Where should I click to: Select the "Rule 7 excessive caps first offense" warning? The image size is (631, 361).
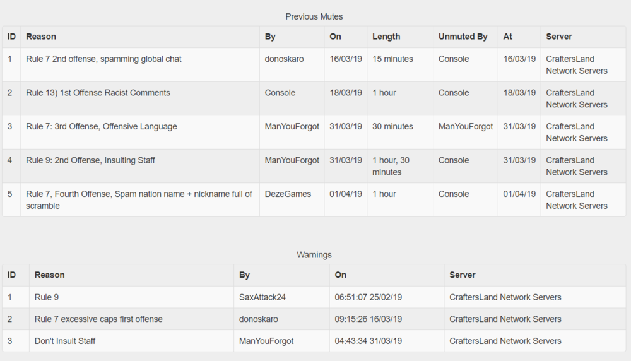[98, 319]
